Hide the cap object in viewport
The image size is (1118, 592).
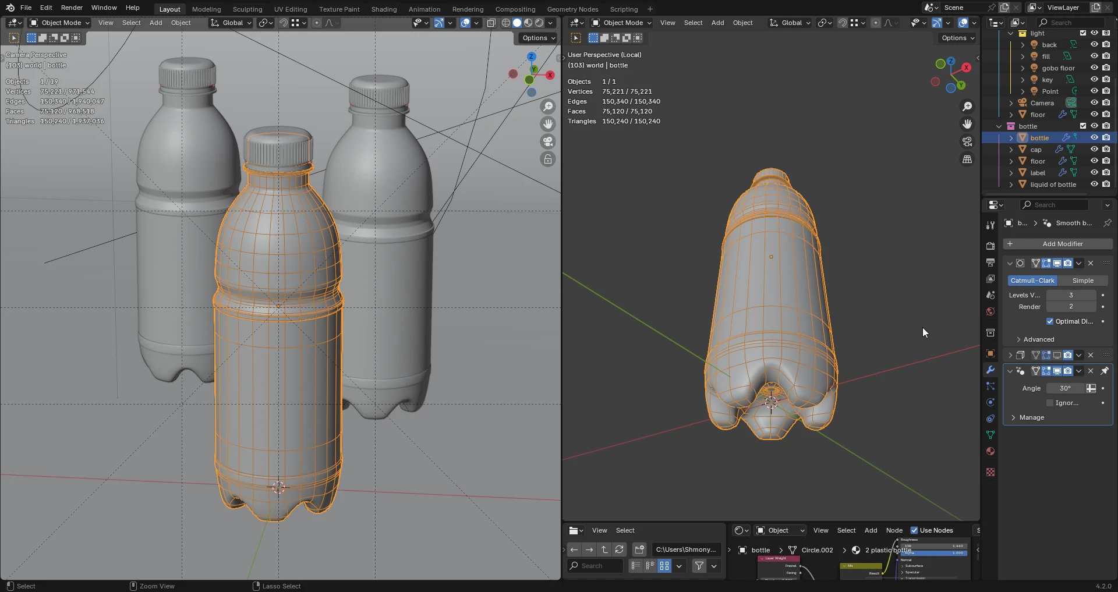1094,150
